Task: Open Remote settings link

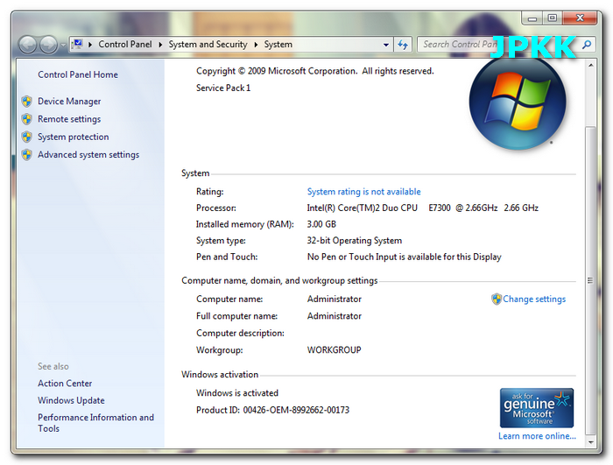Action: tap(69, 119)
